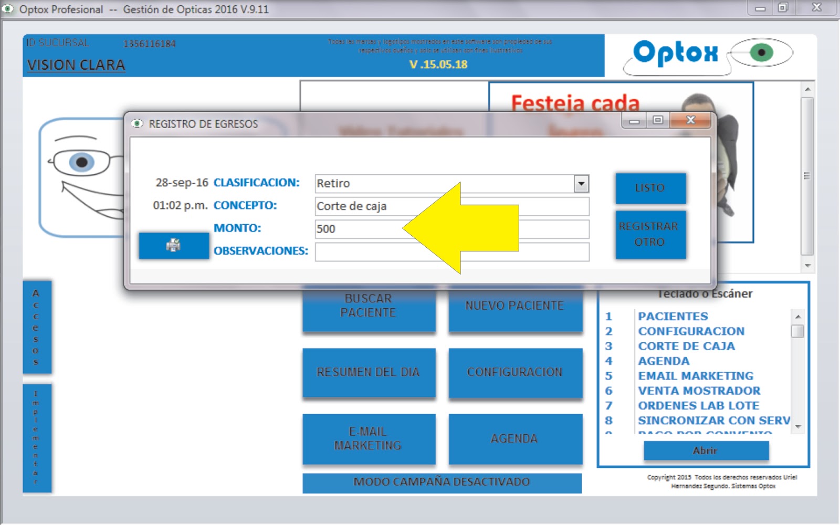This screenshot has height=525, width=840.
Task: Select CORTE DE CAJA from the numbered list
Action: point(686,346)
